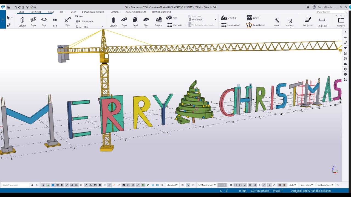Add a steel Item
This screenshot has width=351, height=197.
pyautogui.click(x=79, y=16)
